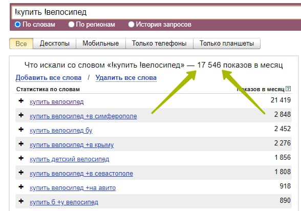Add 'купить велосипед бу' with plus icon

point(21,130)
